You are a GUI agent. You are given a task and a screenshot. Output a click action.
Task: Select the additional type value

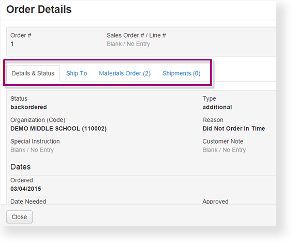(x=217, y=107)
